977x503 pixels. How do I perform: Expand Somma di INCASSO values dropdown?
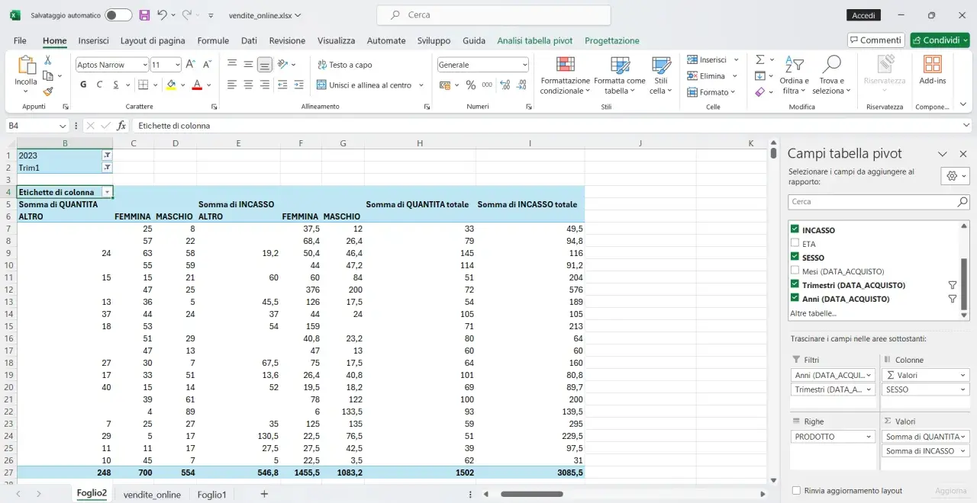pos(962,451)
